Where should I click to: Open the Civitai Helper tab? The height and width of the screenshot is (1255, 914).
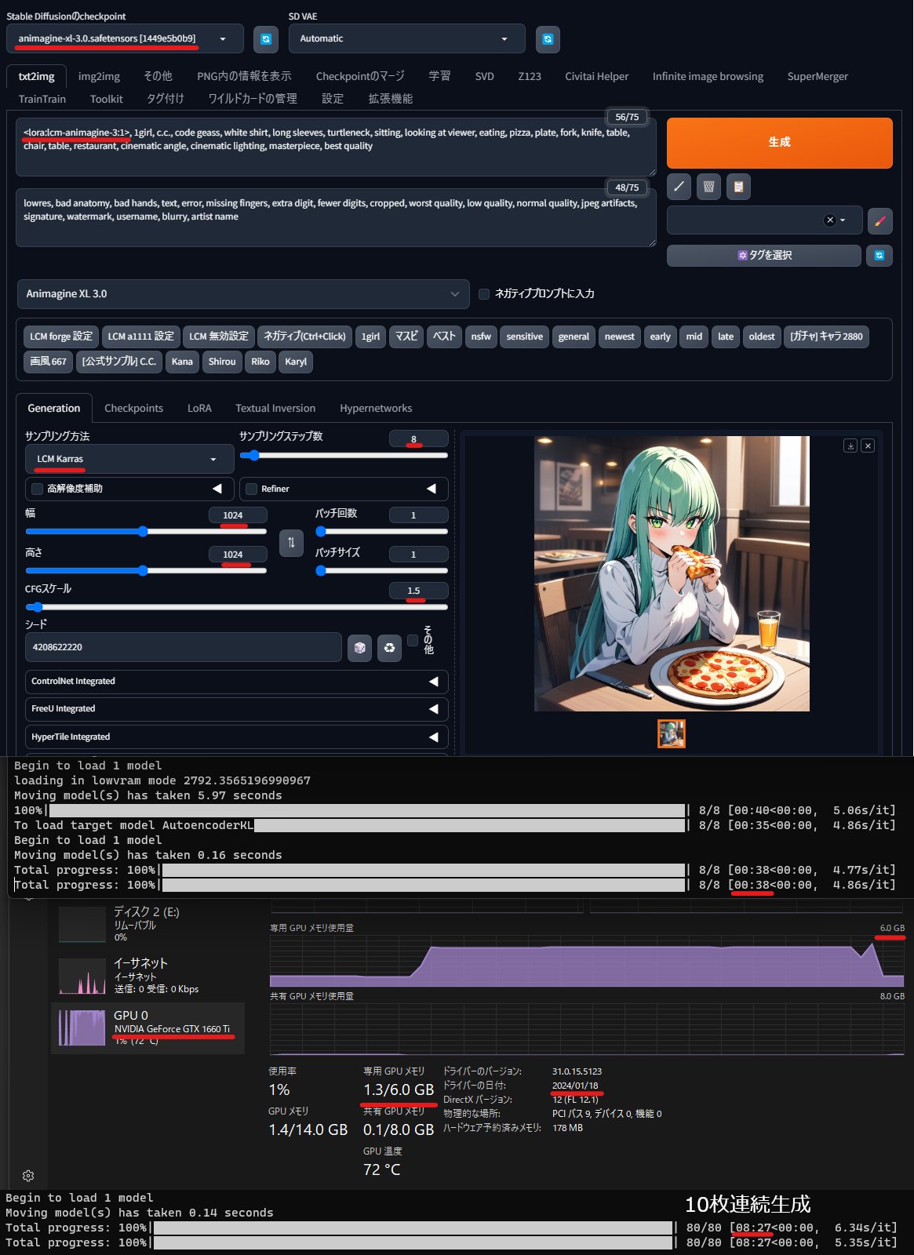(597, 76)
